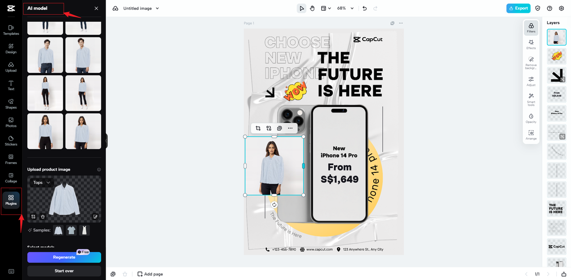Click the duplicate icon on floating toolbar

click(x=279, y=128)
